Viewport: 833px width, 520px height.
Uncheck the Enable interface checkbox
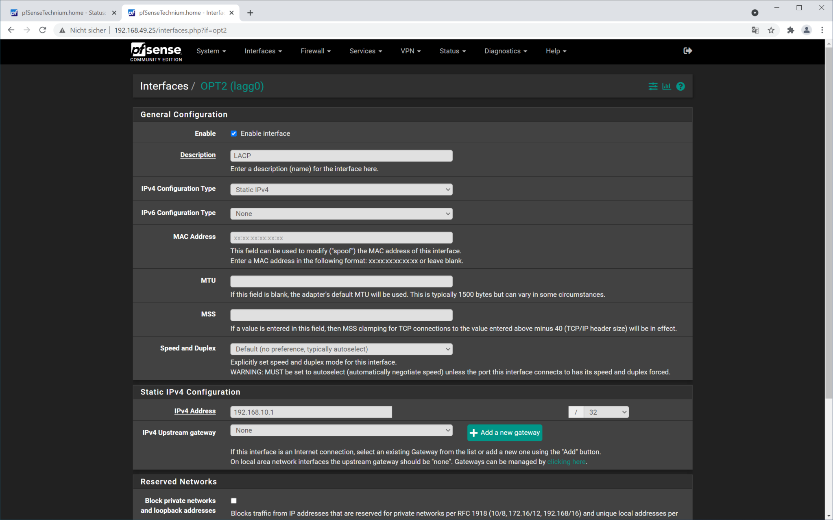[x=234, y=133]
